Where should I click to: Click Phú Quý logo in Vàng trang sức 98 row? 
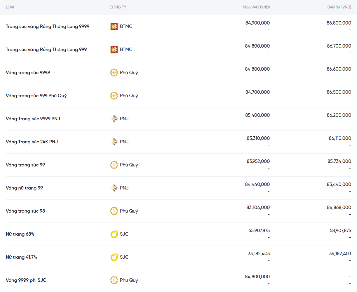point(114,211)
